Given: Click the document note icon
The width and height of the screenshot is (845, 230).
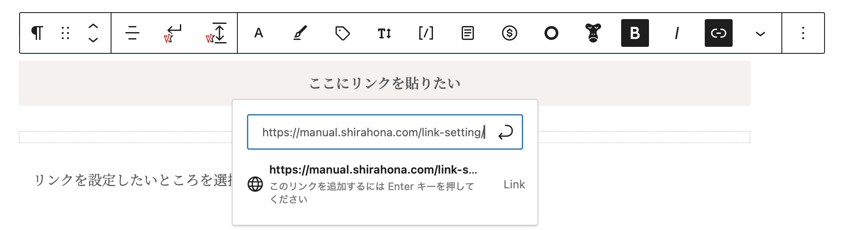Looking at the screenshot, I should tap(468, 33).
